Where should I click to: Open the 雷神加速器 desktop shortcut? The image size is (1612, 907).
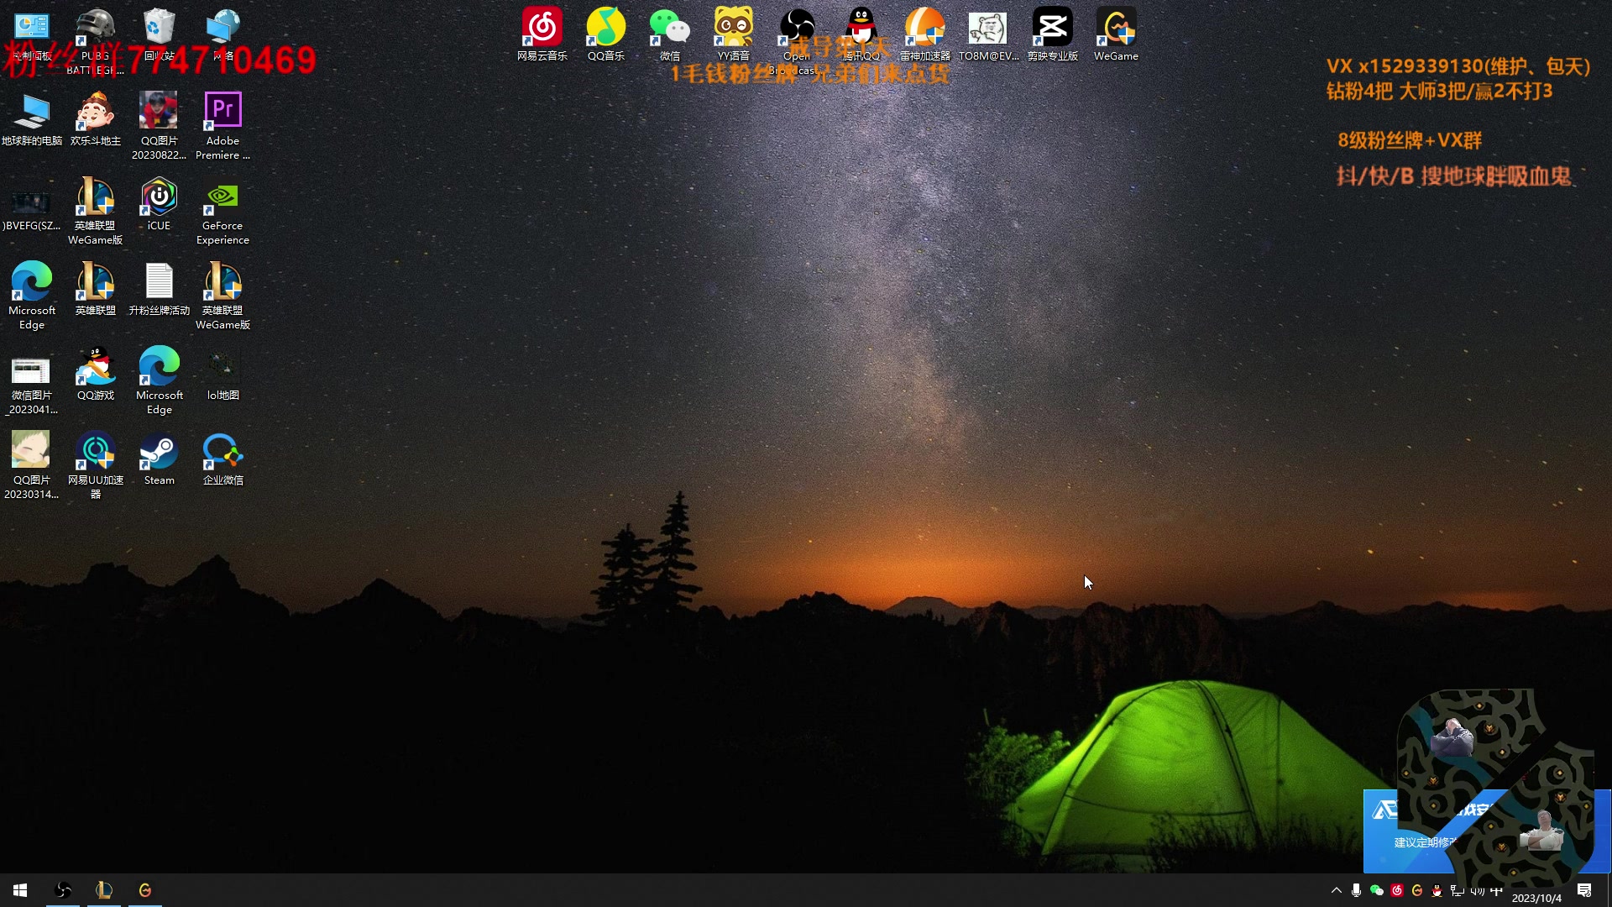[925, 34]
